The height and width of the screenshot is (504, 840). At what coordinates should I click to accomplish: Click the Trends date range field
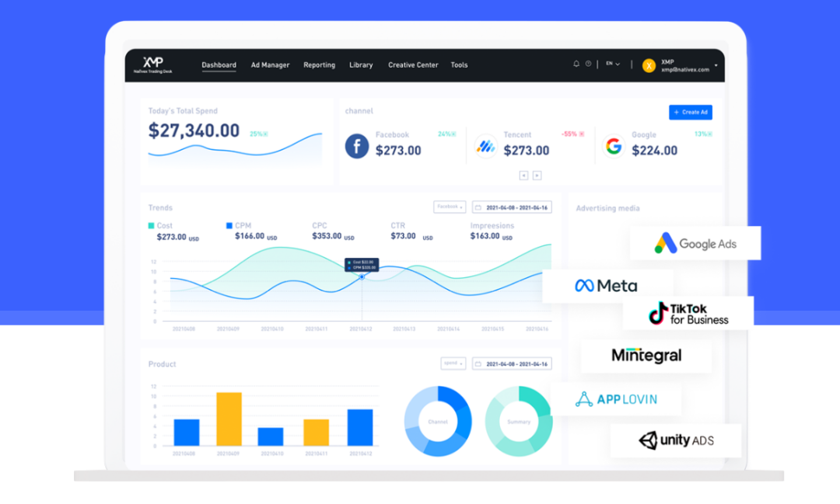tap(512, 207)
